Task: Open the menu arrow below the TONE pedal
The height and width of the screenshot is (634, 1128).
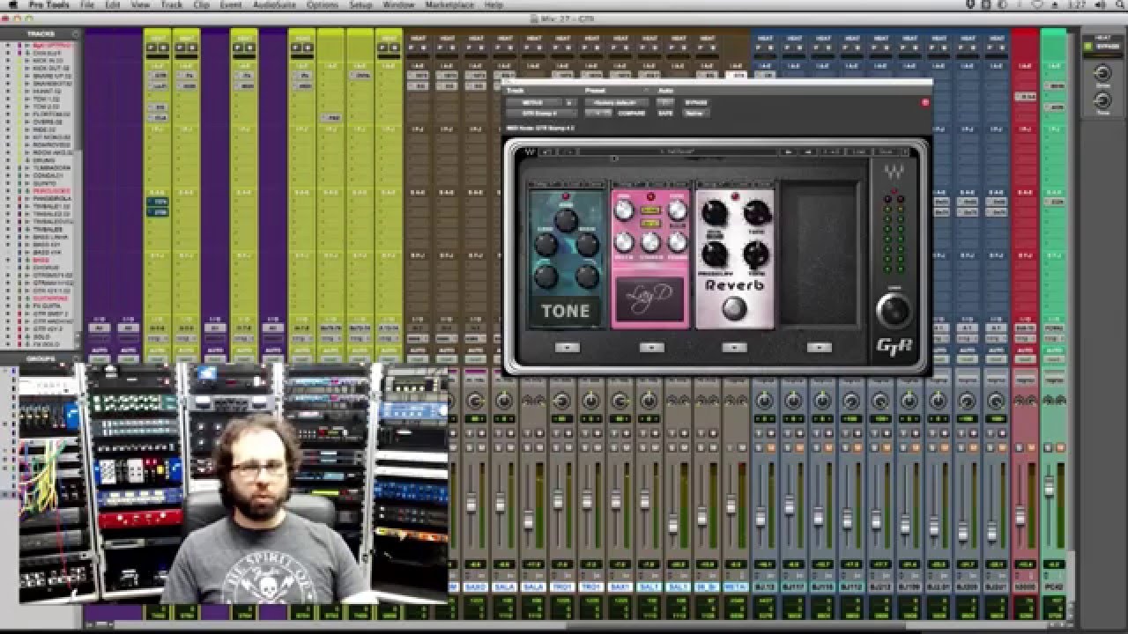Action: (x=567, y=348)
